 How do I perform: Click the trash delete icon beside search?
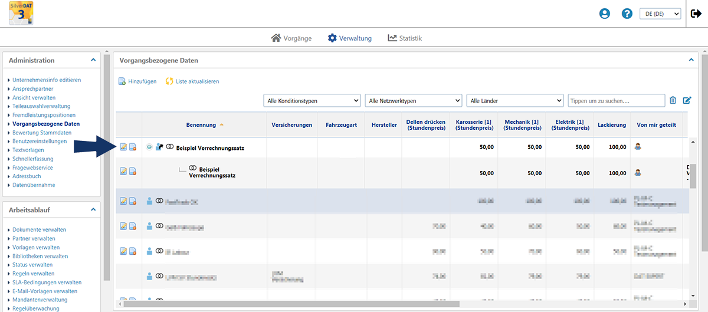tap(673, 101)
